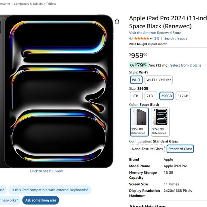
Task: Select the $959.00 Space Black color swatch
Action: coord(139,122)
